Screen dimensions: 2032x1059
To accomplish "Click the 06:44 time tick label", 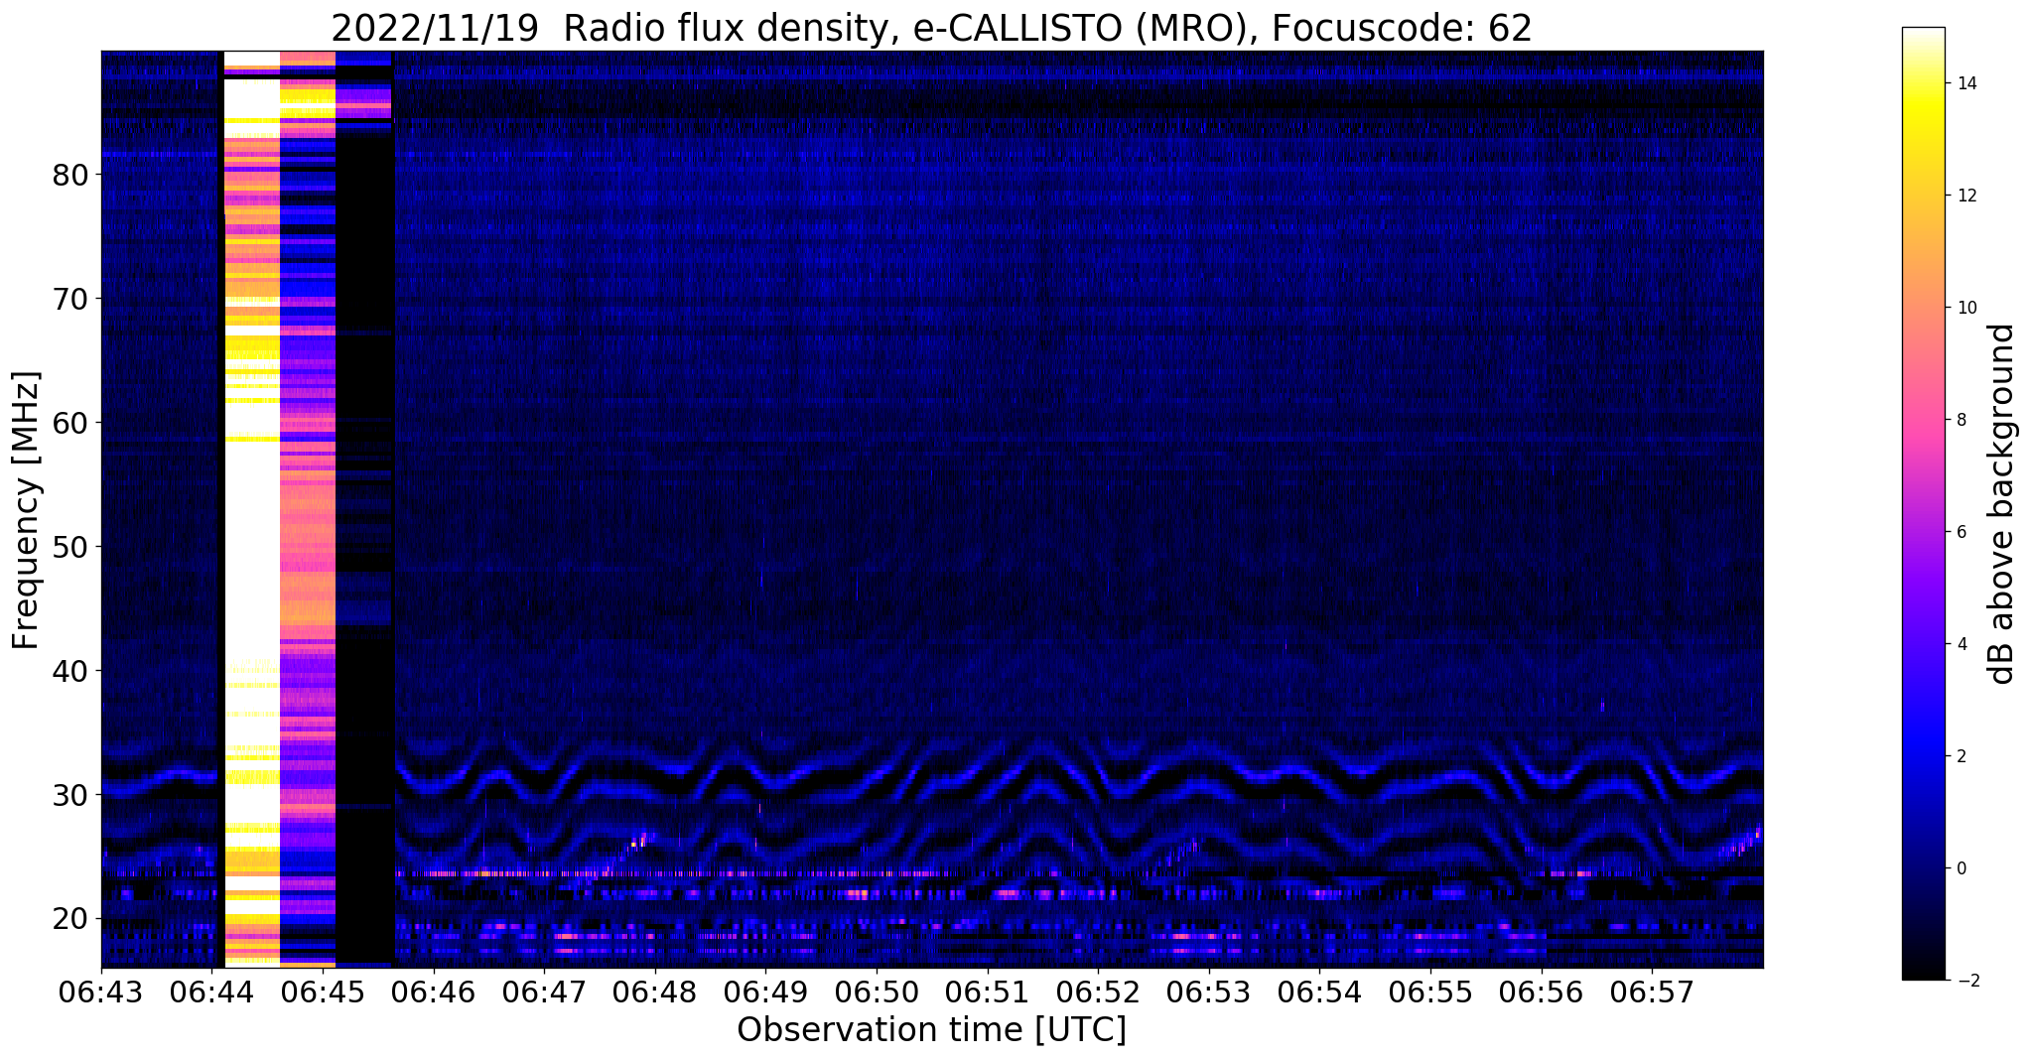I will coord(212,991).
